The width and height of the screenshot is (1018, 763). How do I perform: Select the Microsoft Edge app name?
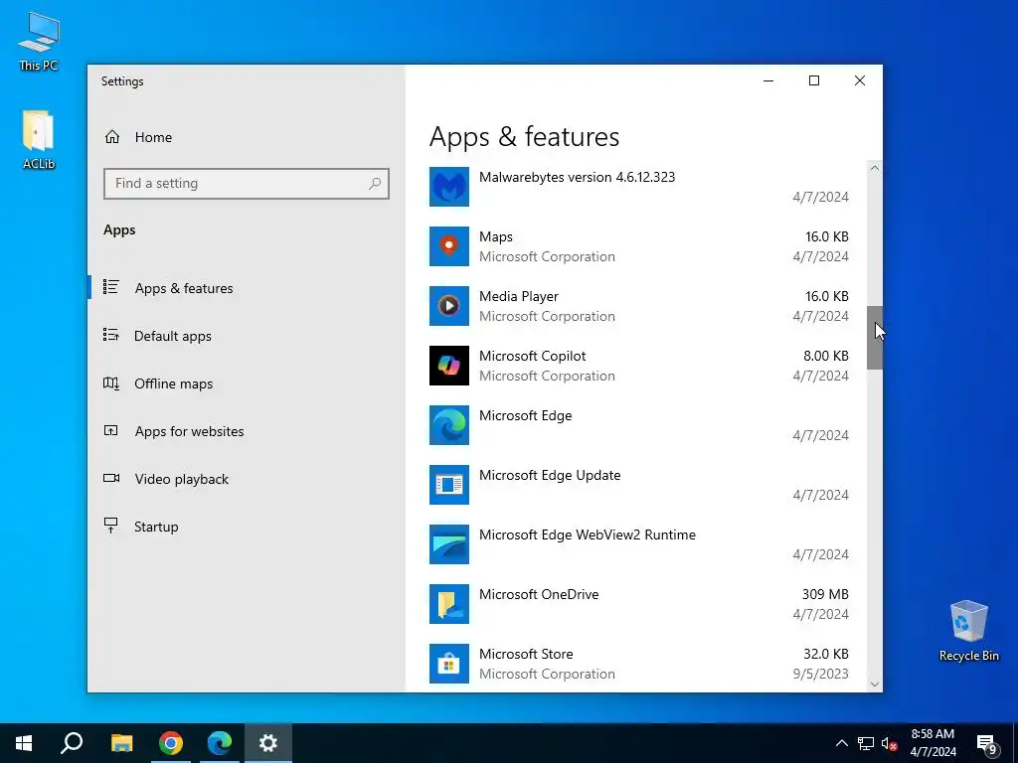point(525,416)
